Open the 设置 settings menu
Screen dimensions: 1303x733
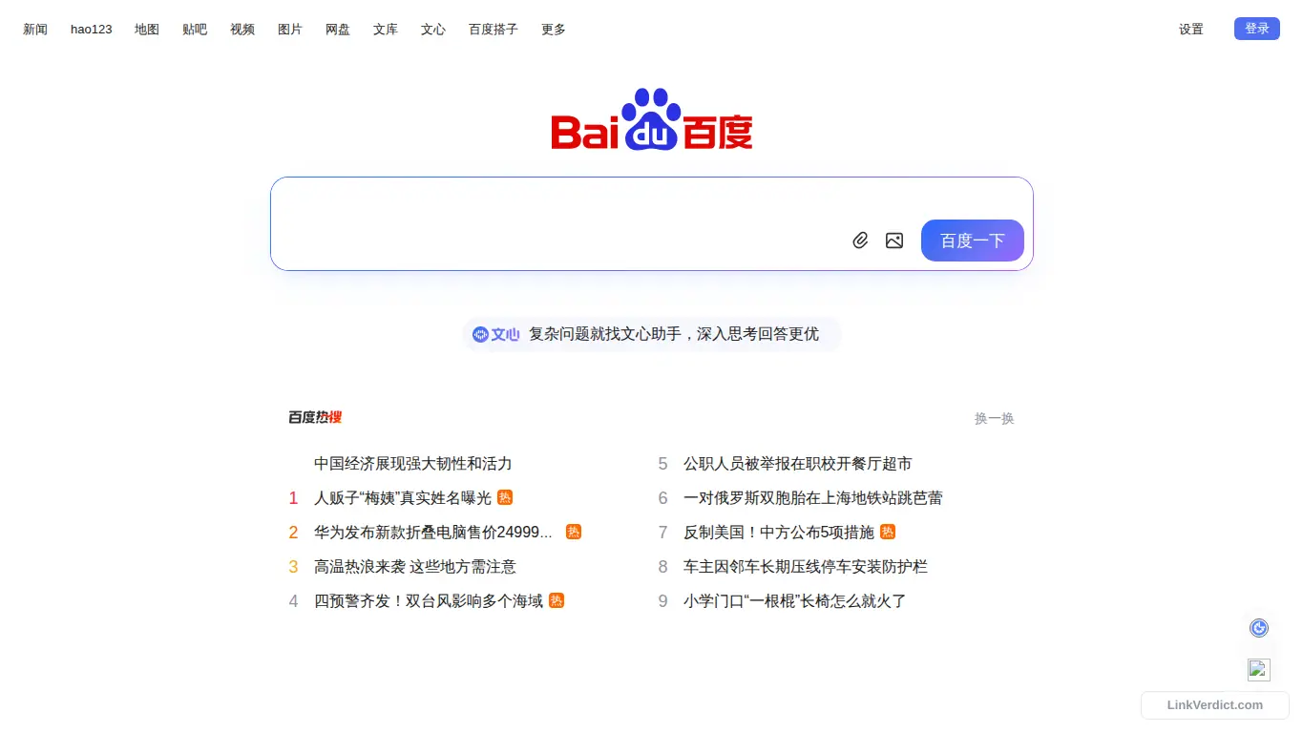[x=1191, y=30]
